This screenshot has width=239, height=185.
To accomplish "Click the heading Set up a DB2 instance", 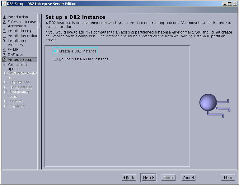I will 75,17.
